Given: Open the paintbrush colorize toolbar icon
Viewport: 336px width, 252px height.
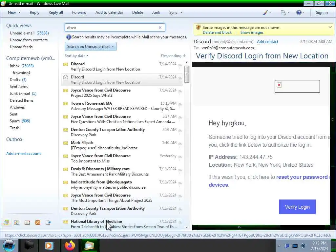Looking at the screenshot, I should click(x=265, y=12).
